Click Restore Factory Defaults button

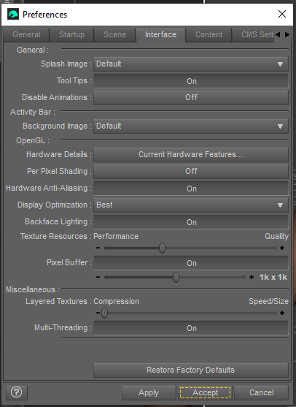pyautogui.click(x=191, y=370)
